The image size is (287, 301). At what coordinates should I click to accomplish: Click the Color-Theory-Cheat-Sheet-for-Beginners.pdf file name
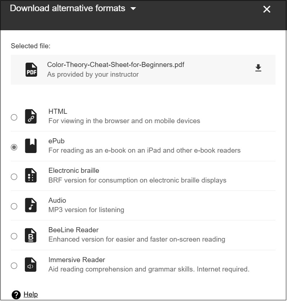tap(116, 65)
